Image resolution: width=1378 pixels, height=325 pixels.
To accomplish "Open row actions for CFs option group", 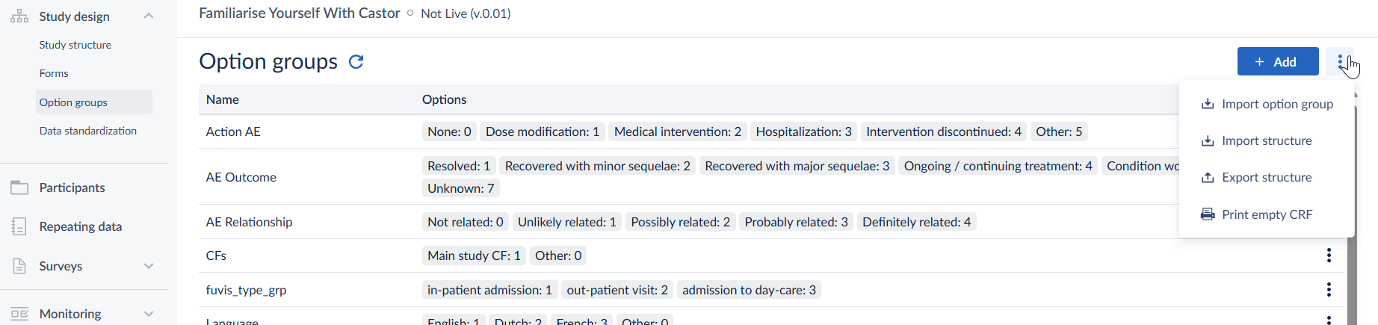I will [x=1329, y=256].
